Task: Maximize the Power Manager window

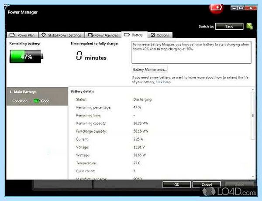Action: tap(241, 8)
